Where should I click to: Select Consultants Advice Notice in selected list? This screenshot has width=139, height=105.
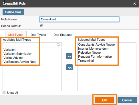tap(96, 44)
